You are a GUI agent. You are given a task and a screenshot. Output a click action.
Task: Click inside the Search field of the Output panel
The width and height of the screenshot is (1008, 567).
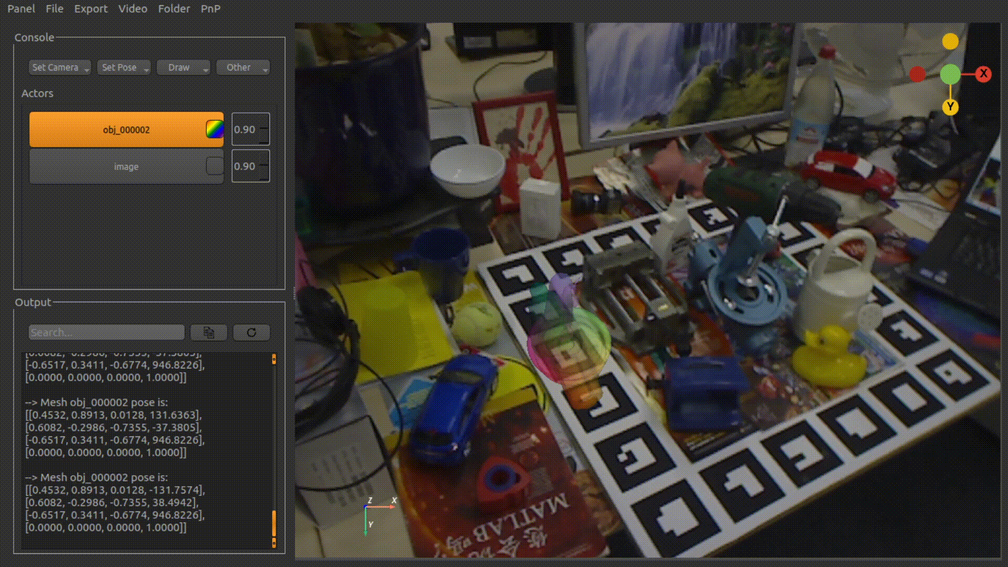[106, 332]
